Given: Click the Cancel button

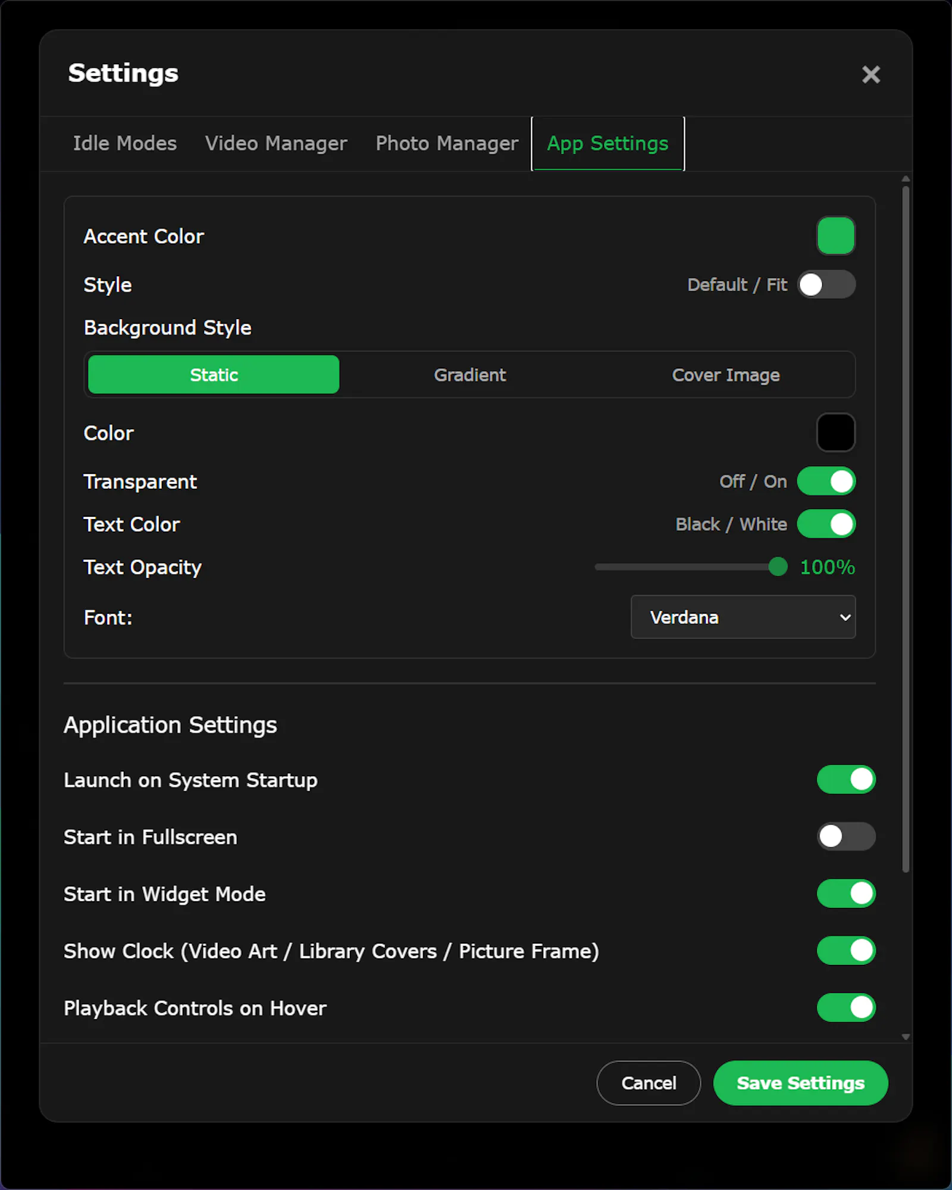Looking at the screenshot, I should tap(649, 1083).
